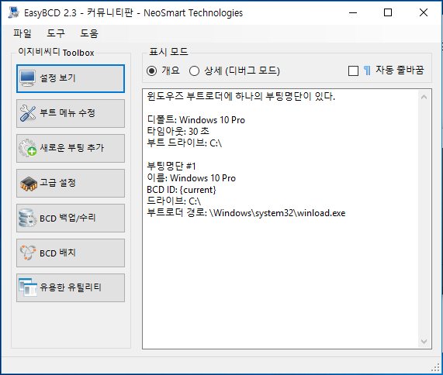Click the deployment icon on BCD 배치
The height and width of the screenshot is (375, 443).
click(x=28, y=253)
